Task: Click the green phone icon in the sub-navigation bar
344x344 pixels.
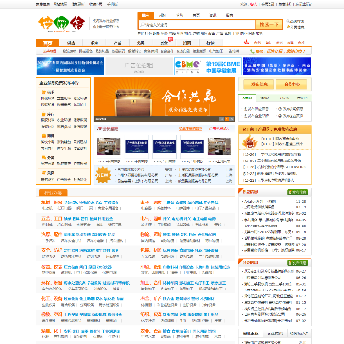Action: click(252, 51)
